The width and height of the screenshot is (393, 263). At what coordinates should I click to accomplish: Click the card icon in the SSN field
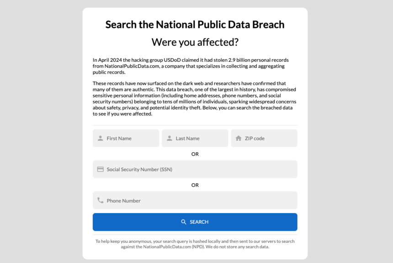(x=101, y=169)
